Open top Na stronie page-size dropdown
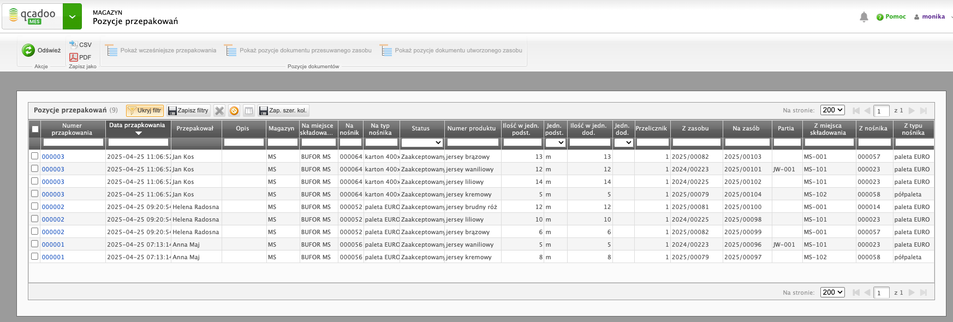 pyautogui.click(x=832, y=110)
